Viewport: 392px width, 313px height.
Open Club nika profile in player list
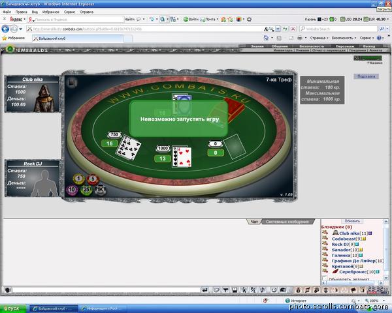coord(350,233)
